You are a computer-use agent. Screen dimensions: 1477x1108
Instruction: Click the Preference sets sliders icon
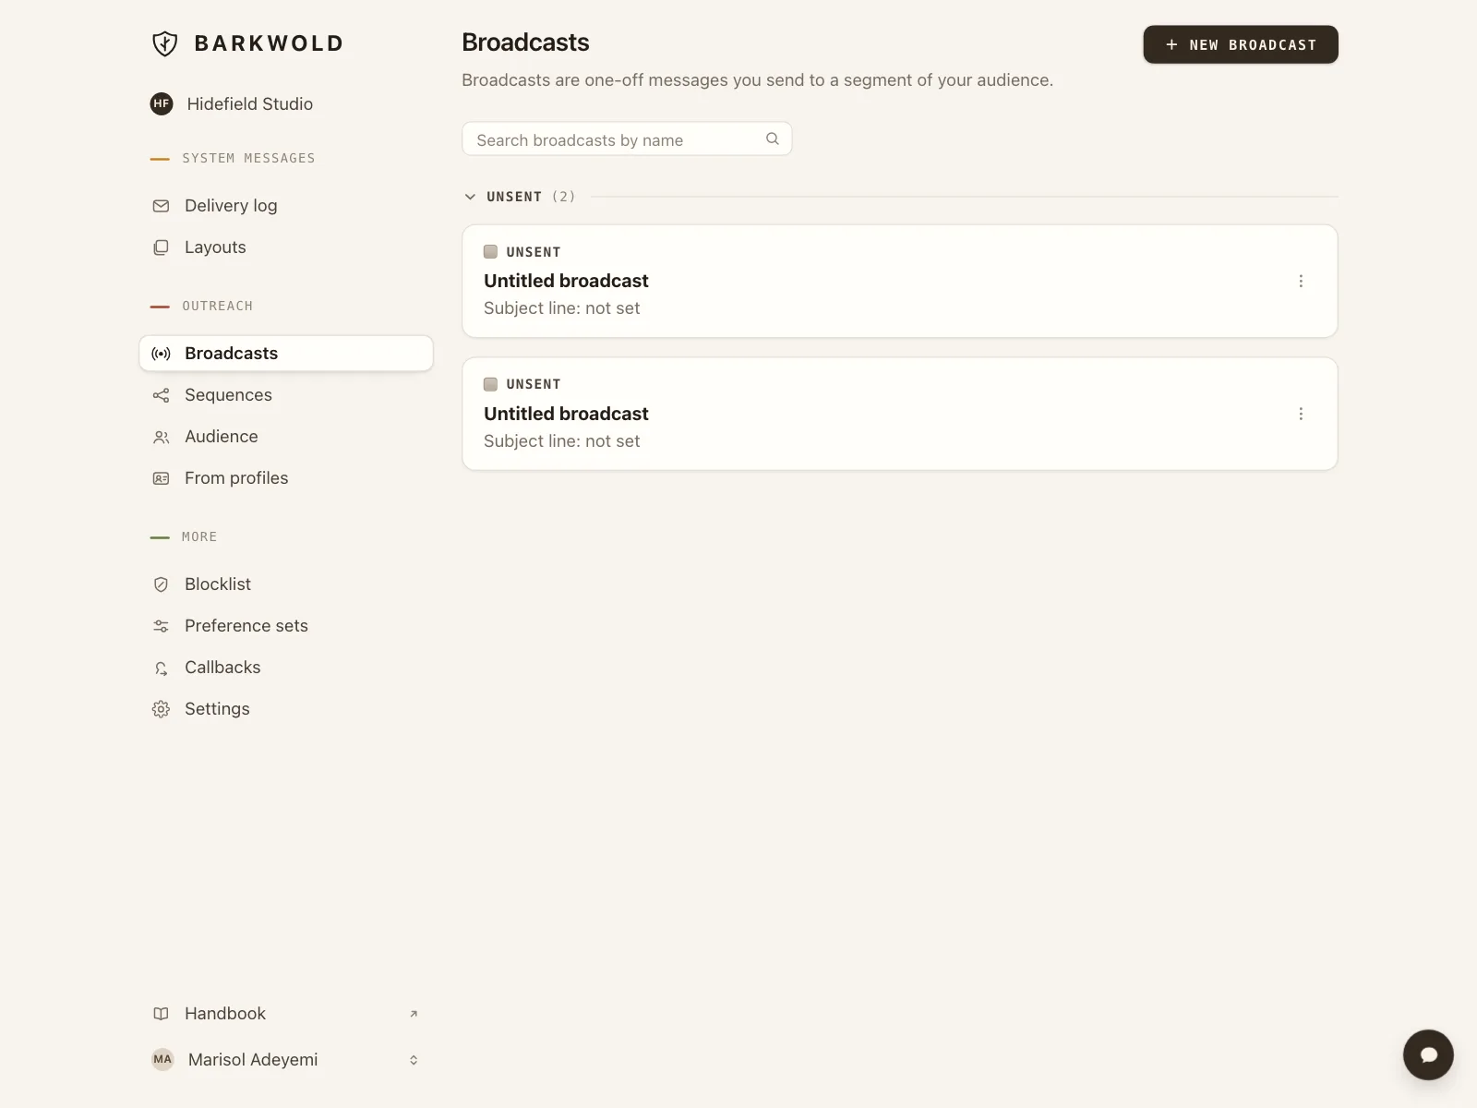point(161,626)
